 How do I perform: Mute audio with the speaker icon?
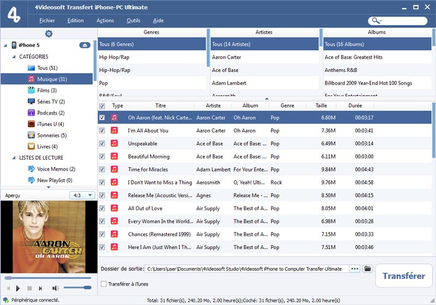(x=55, y=288)
